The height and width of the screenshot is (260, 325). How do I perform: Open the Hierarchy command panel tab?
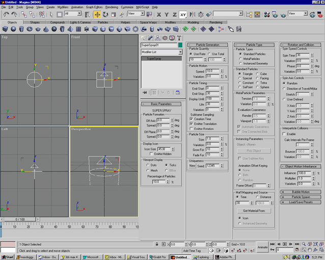158,38
